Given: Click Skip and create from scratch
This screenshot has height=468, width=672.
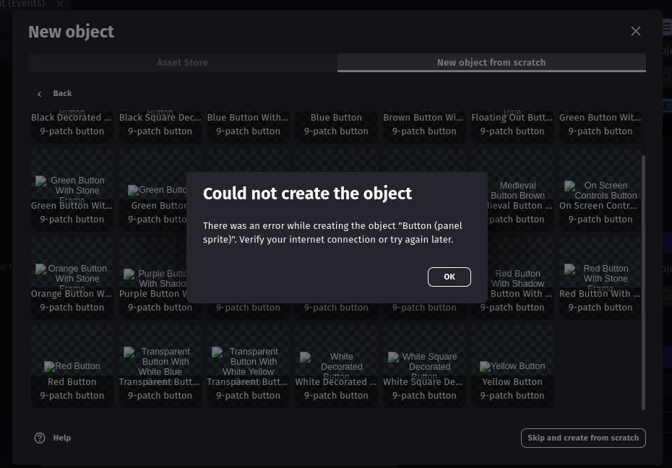Looking at the screenshot, I should coord(583,438).
